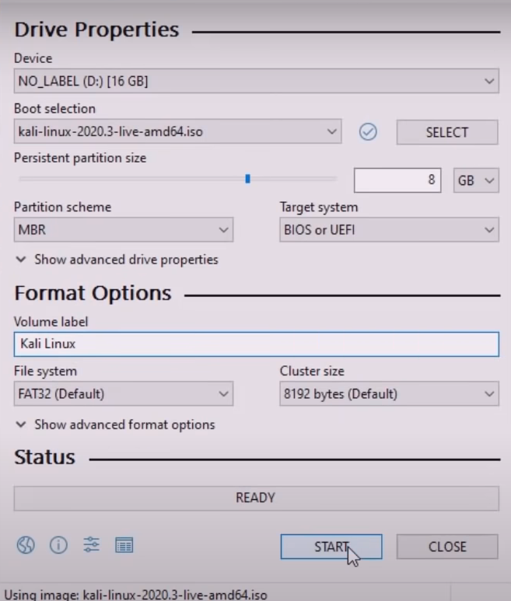Click the START button
511x601 pixels.
pos(331,547)
